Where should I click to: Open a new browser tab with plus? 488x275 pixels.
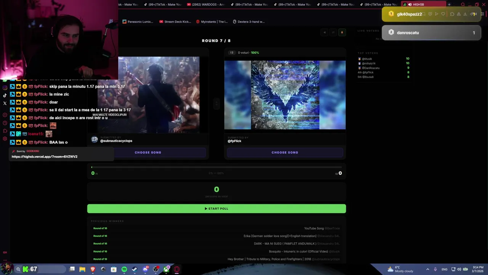tap(449, 5)
